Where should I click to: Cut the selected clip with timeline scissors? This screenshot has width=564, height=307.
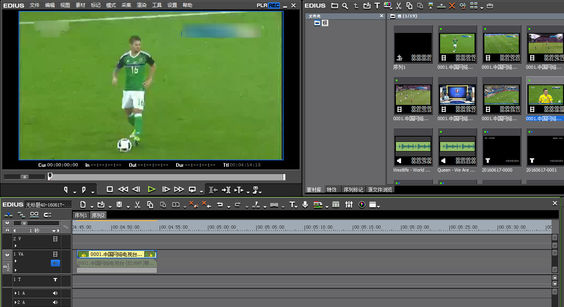tap(137, 205)
